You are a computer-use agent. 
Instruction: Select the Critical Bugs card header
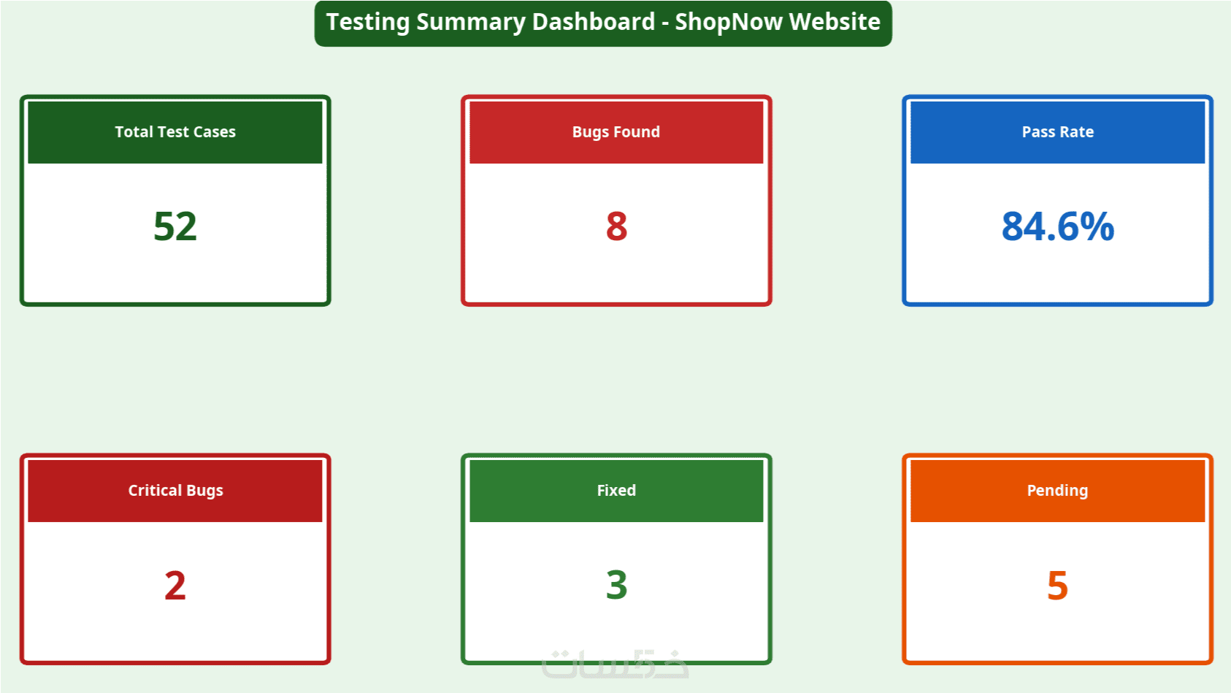point(175,491)
